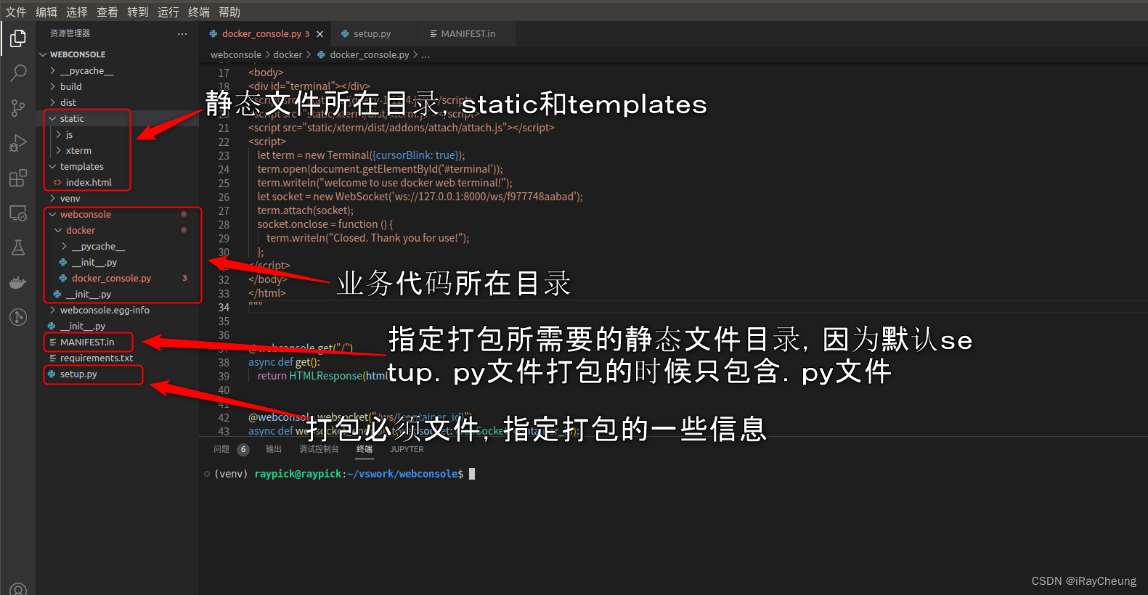Screen dimensions: 1148x595
Task: Open the Go menu
Action: click(x=138, y=12)
